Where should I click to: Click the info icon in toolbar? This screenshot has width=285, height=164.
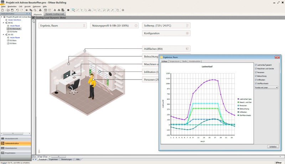pos(123,10)
